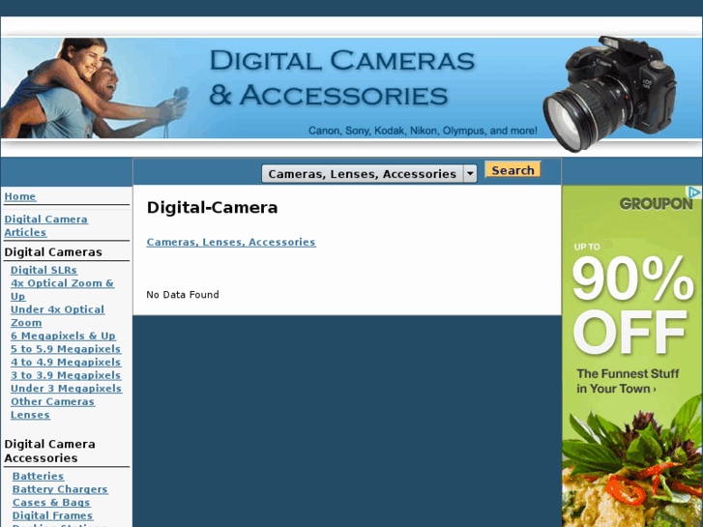
Task: Browse 6 Megapixels & Up cameras
Action: tap(63, 336)
